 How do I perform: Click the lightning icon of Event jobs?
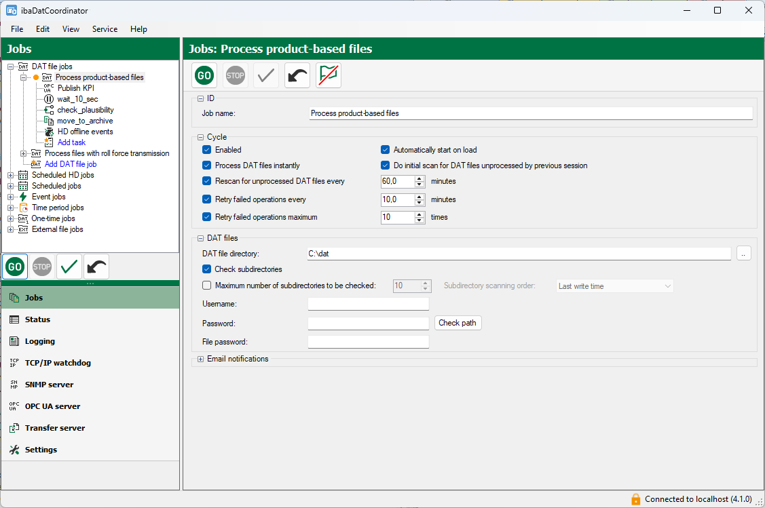tap(23, 197)
